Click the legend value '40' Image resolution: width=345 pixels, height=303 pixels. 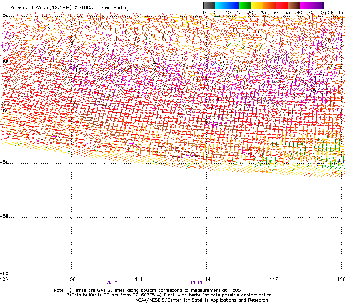point(299,13)
